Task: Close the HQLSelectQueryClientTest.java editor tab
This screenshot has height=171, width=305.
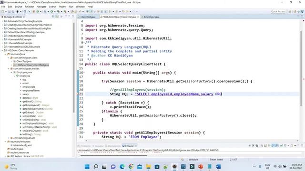Action: point(138,17)
